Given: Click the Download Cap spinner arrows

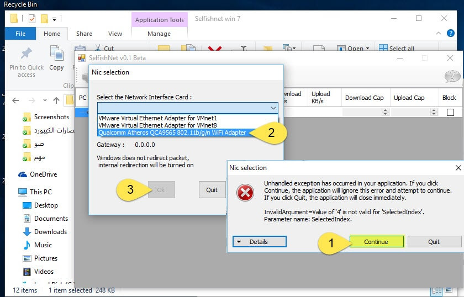Looking at the screenshot, I should coord(384,112).
